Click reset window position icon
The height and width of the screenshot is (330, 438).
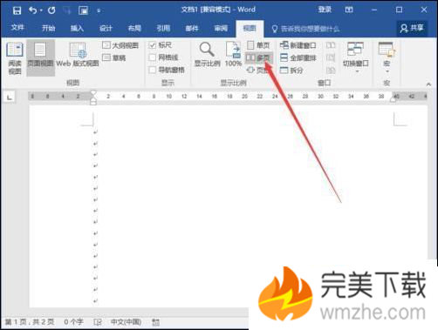[331, 70]
